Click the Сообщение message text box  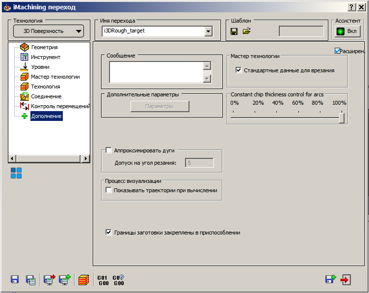[156, 72]
